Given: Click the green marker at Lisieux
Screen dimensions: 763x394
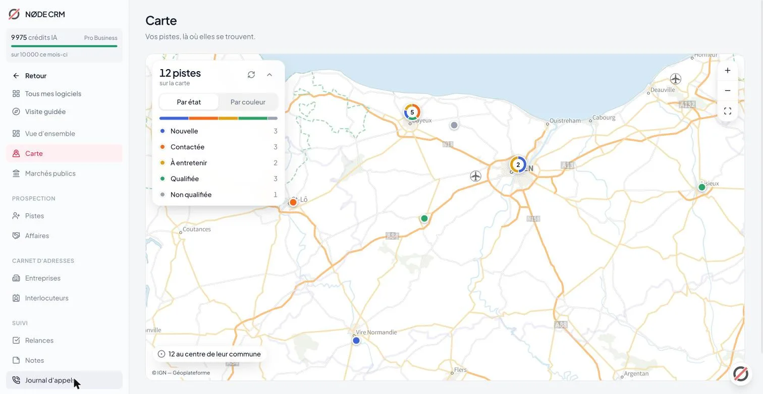Looking at the screenshot, I should [x=701, y=187].
